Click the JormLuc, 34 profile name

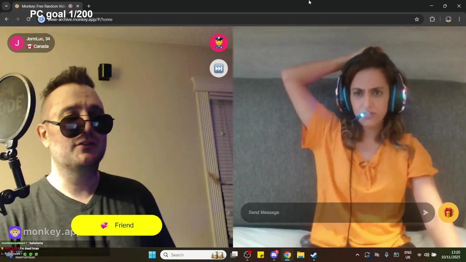pos(38,39)
